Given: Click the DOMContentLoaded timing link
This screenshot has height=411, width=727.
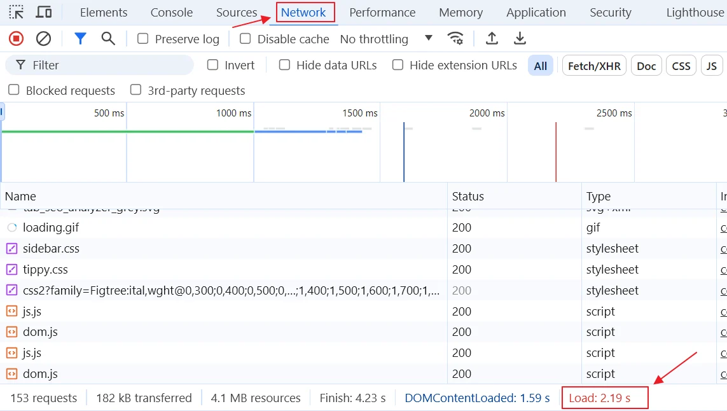Looking at the screenshot, I should [x=477, y=397].
